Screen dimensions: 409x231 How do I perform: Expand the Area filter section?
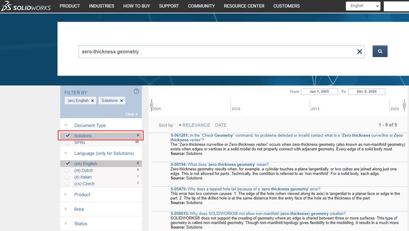[66, 209]
